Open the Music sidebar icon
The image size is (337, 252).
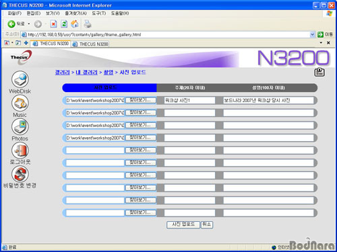20,103
